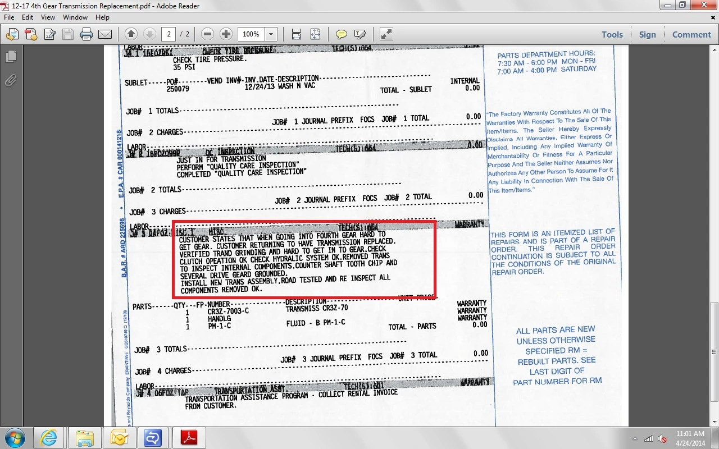Close document with menu bar X
The width and height of the screenshot is (719, 449).
[713, 17]
